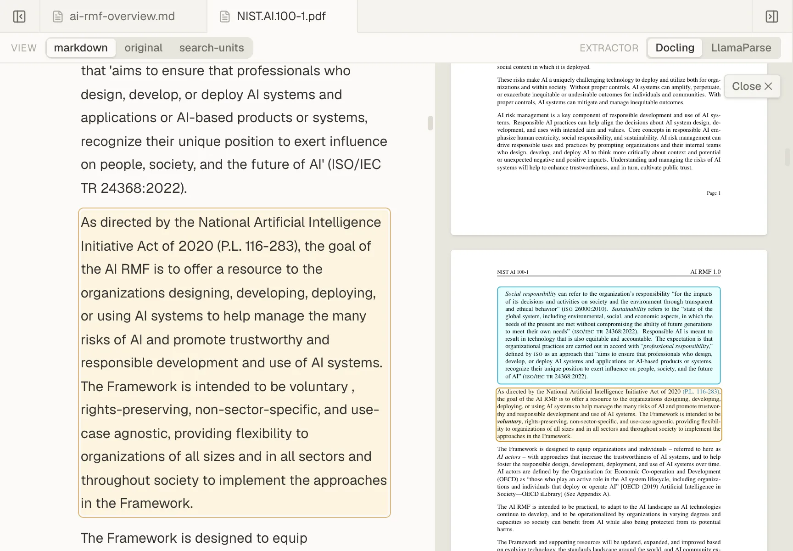
Task: Click the 'TR 24368:2022).' line in markdown
Action: click(134, 188)
